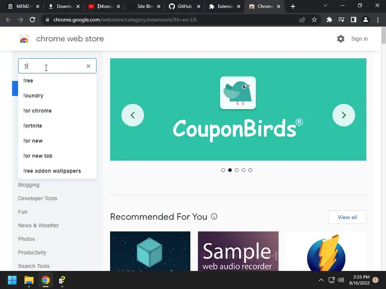
Task: Open the Recommended For You info icon
Action: (214, 216)
